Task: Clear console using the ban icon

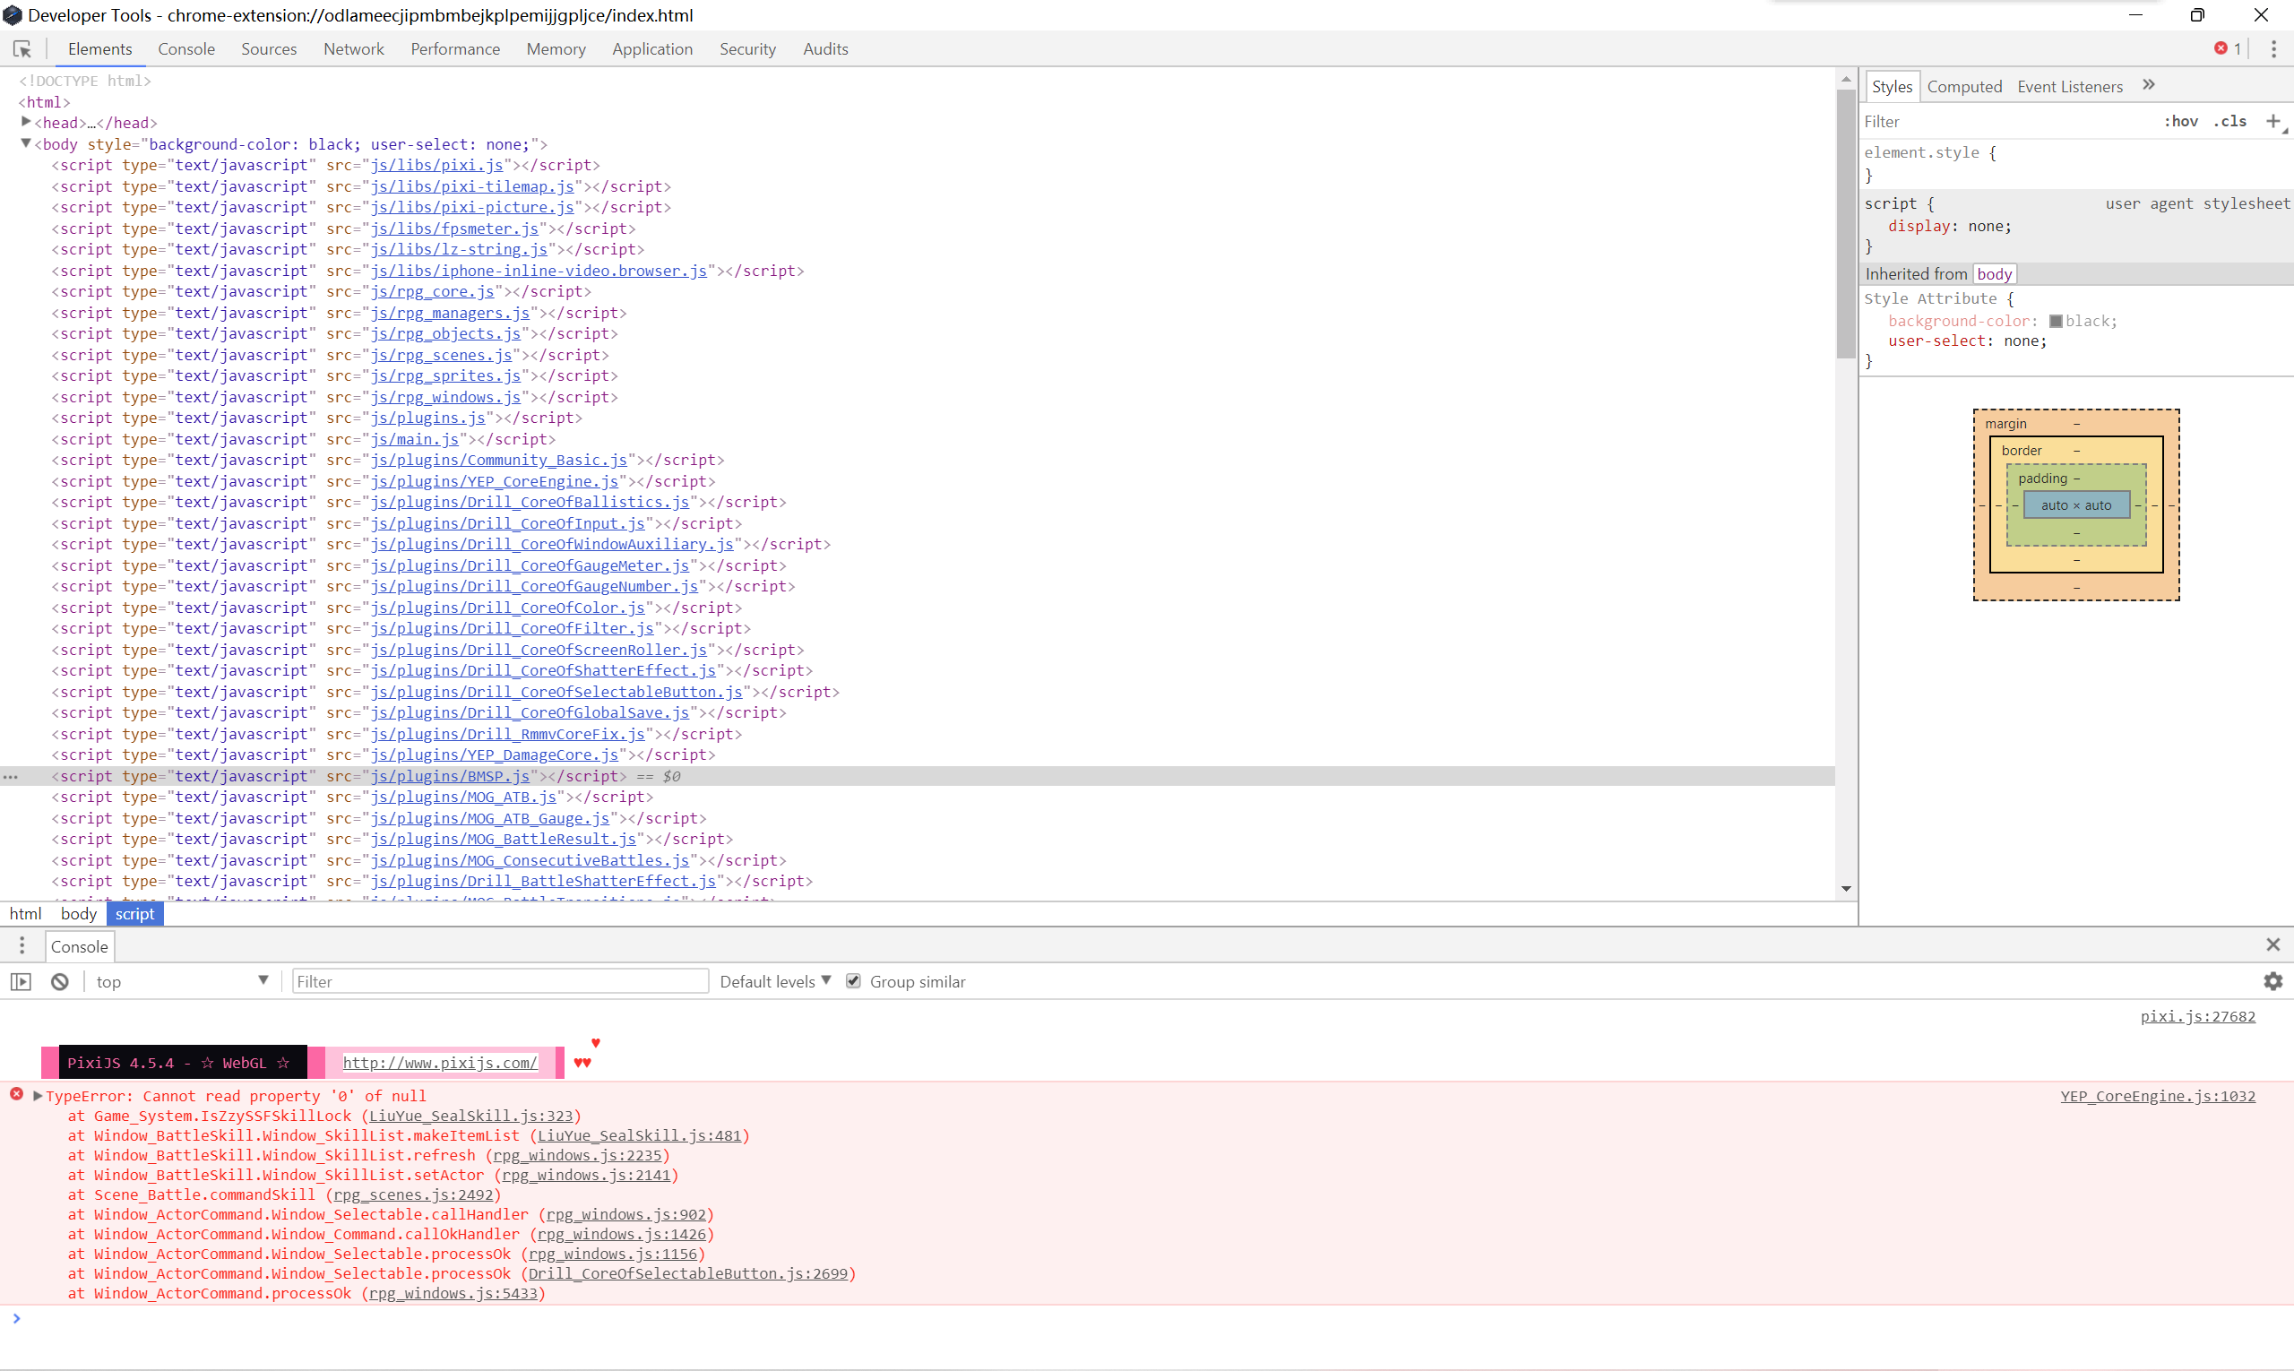Action: (60, 981)
